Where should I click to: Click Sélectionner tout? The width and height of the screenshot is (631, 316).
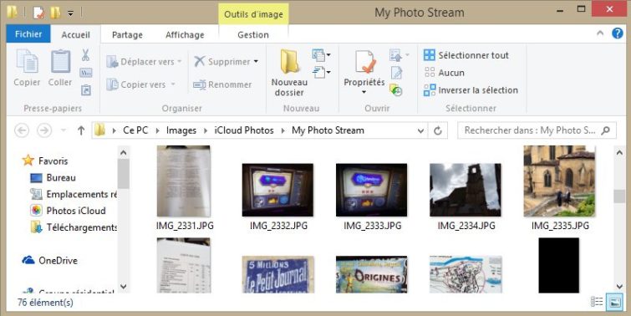[x=466, y=55]
